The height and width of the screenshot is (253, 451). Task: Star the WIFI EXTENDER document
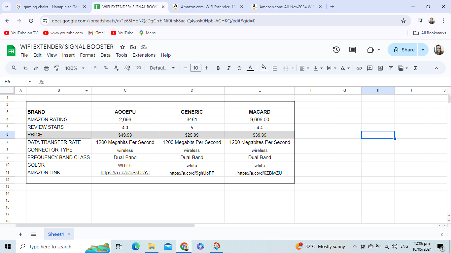(x=122, y=47)
